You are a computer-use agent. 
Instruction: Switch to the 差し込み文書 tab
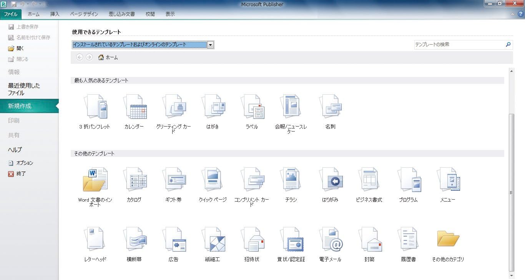122,14
